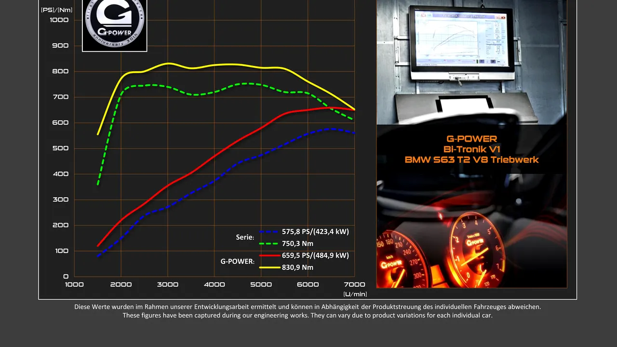Click the glowing G-POWER tachometer photo
Screen dimensions: 617x347
[471, 231]
